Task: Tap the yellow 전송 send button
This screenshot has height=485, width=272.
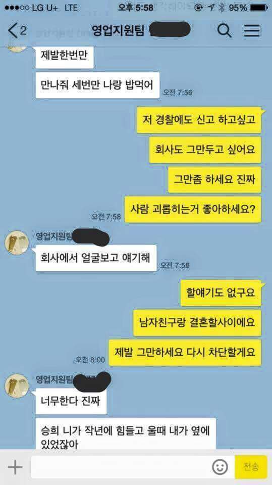Action: pos(251,467)
